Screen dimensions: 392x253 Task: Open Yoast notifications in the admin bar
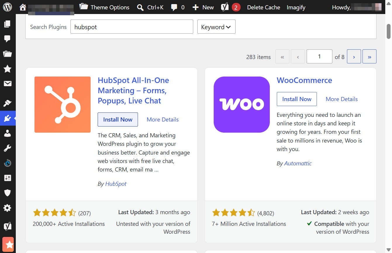[230, 7]
